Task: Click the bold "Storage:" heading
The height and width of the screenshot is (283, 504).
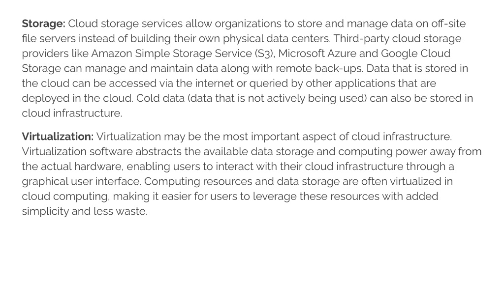Action: tap(43, 24)
